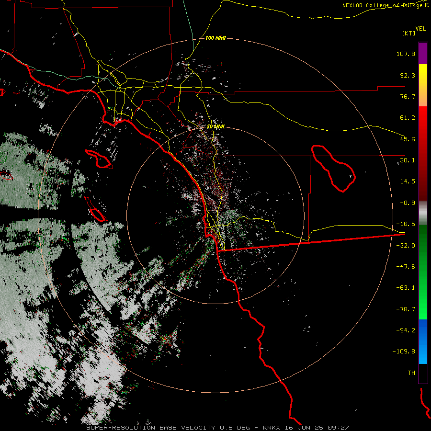This screenshot has height=431, width=431.
Task: Click the green segment of the color bar
Action: coord(423,272)
